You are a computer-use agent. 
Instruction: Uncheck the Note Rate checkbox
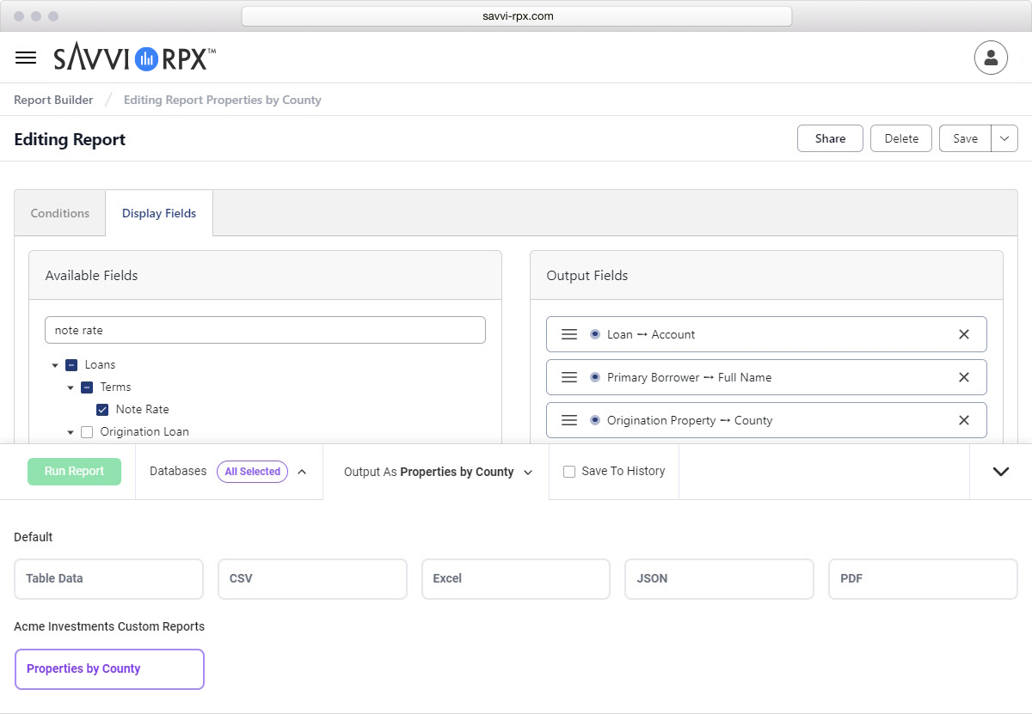click(x=102, y=410)
